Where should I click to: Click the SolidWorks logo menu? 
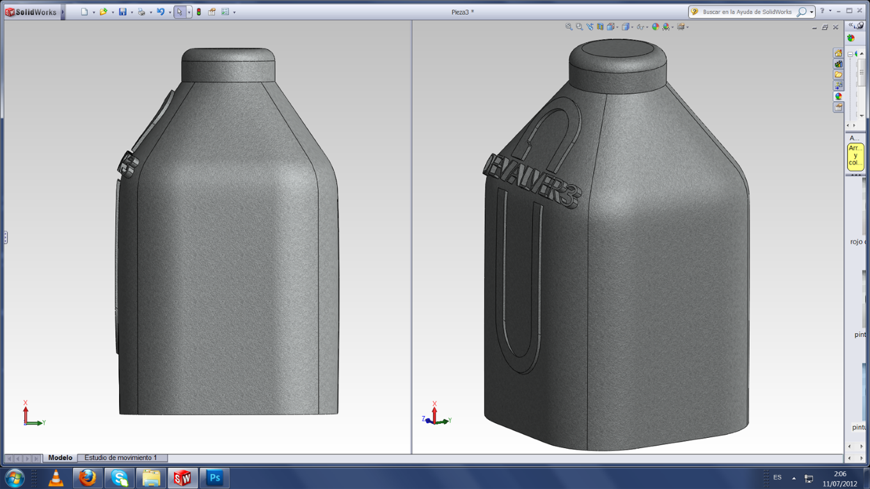[31, 12]
